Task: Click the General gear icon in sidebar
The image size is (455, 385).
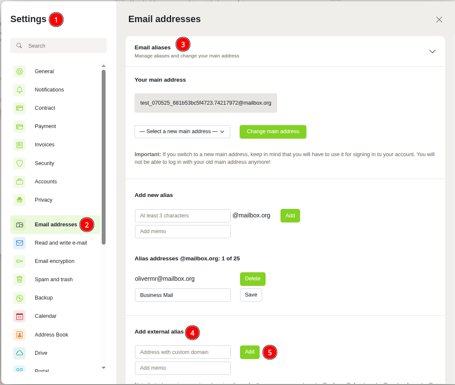Action: (x=19, y=71)
